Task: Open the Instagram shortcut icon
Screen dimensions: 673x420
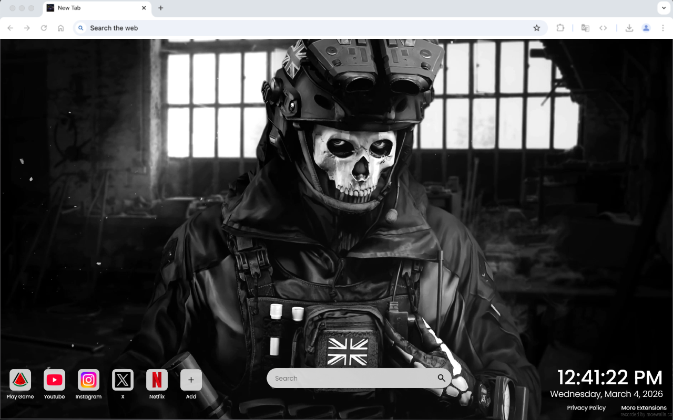Action: 88,380
